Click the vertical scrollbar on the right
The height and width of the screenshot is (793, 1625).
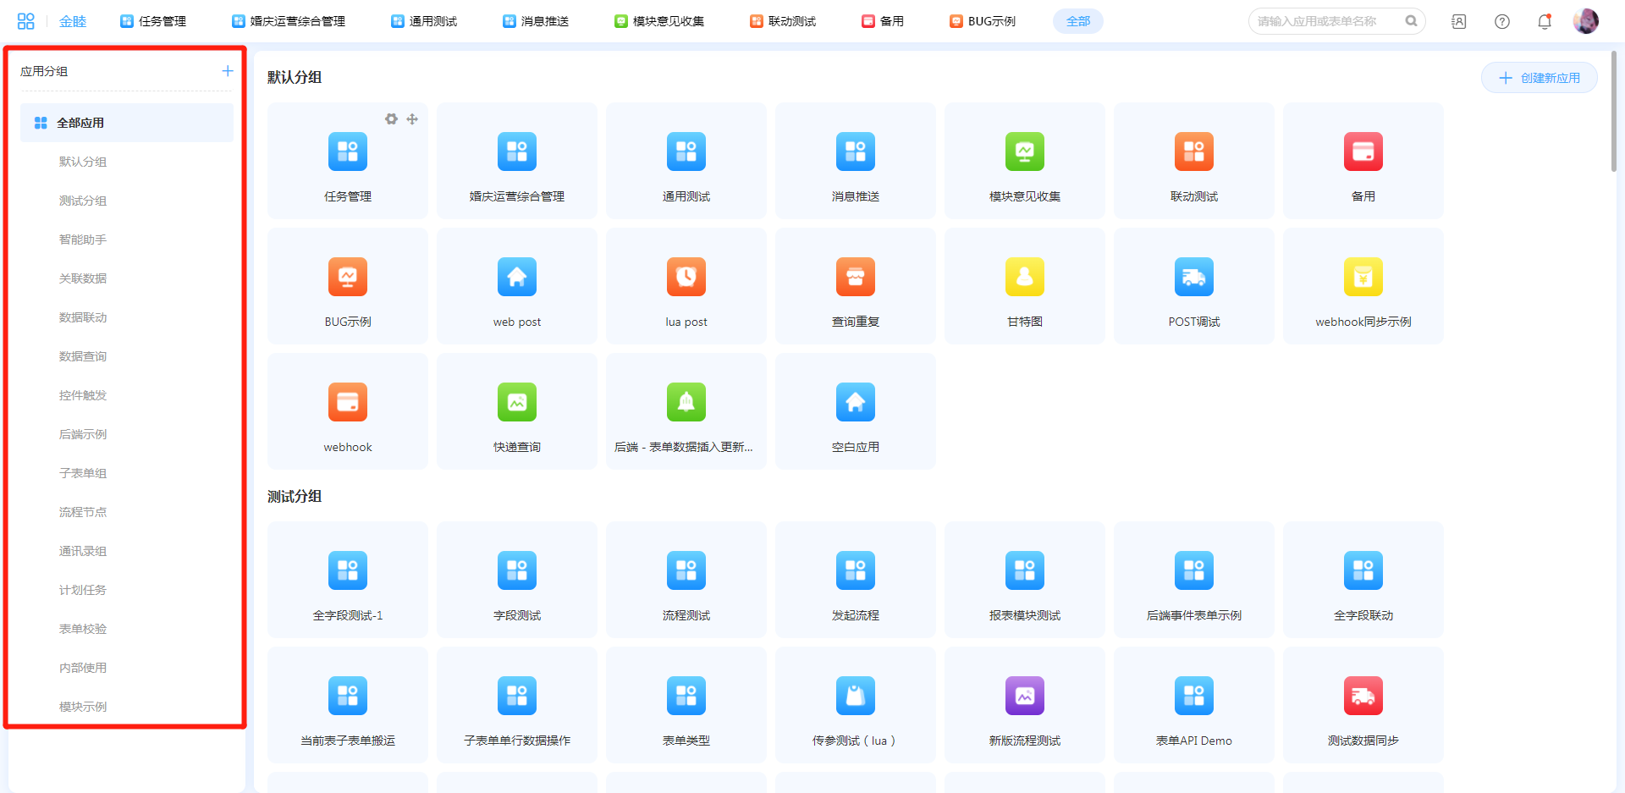1613,110
